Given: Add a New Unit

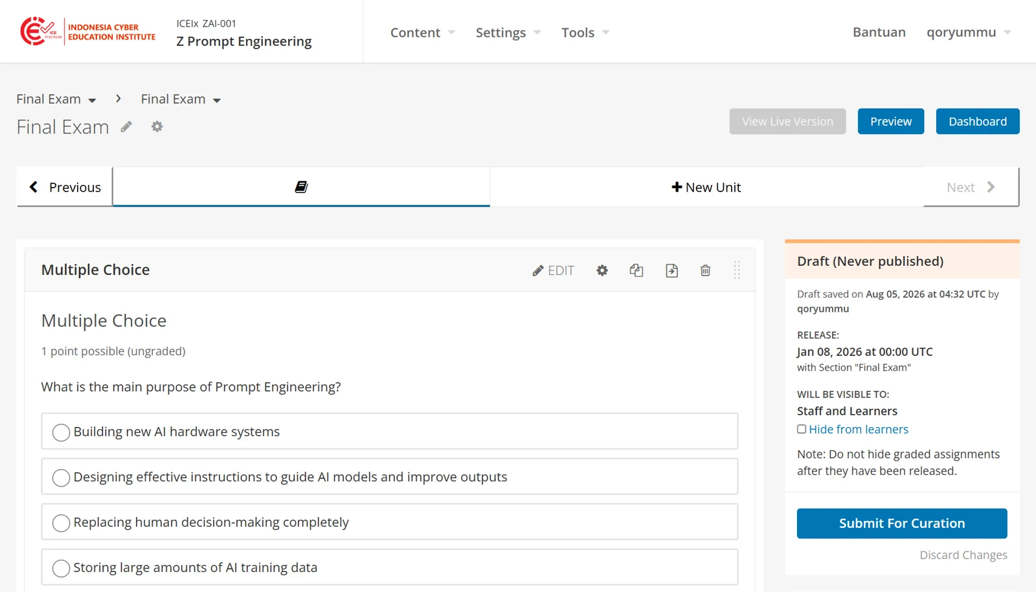Looking at the screenshot, I should click(706, 187).
